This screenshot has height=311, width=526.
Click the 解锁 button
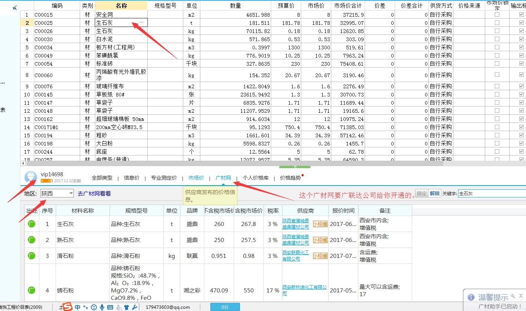coord(435,193)
